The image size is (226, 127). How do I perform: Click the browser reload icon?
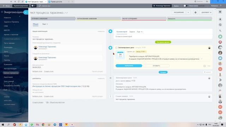point(19,1)
